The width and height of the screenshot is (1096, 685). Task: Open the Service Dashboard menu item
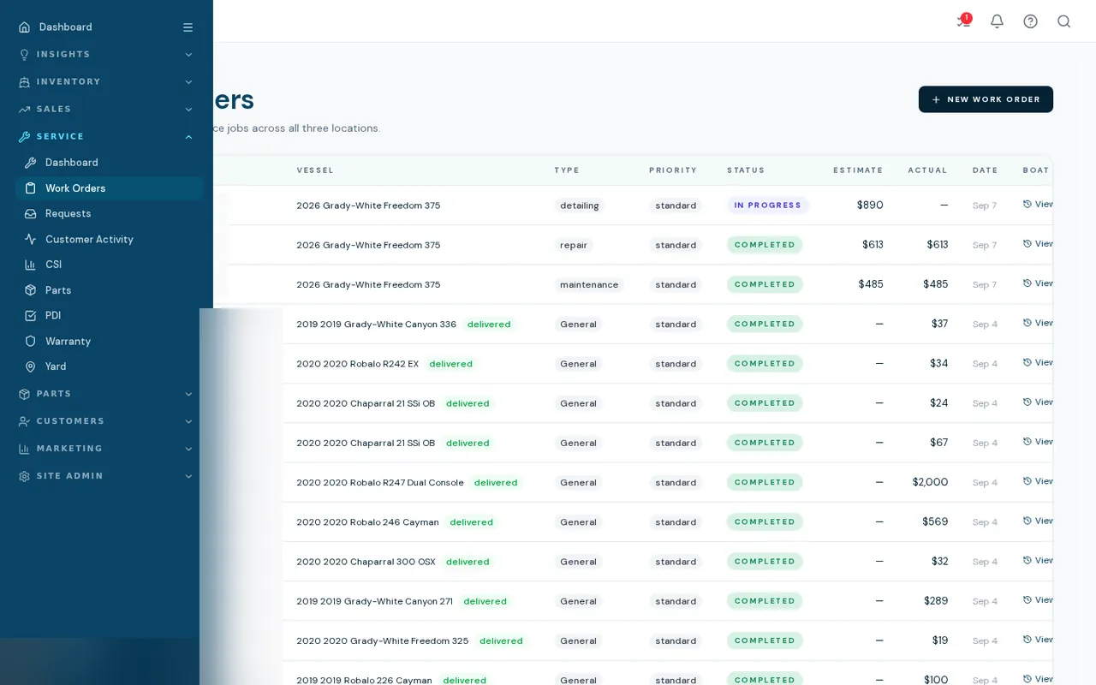tap(109, 163)
